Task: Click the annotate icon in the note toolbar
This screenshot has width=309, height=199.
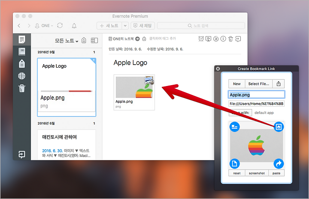Action: tap(216, 39)
